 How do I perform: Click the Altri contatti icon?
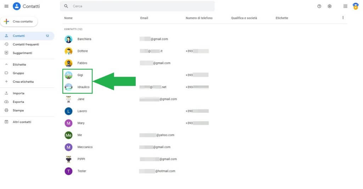tap(6, 122)
